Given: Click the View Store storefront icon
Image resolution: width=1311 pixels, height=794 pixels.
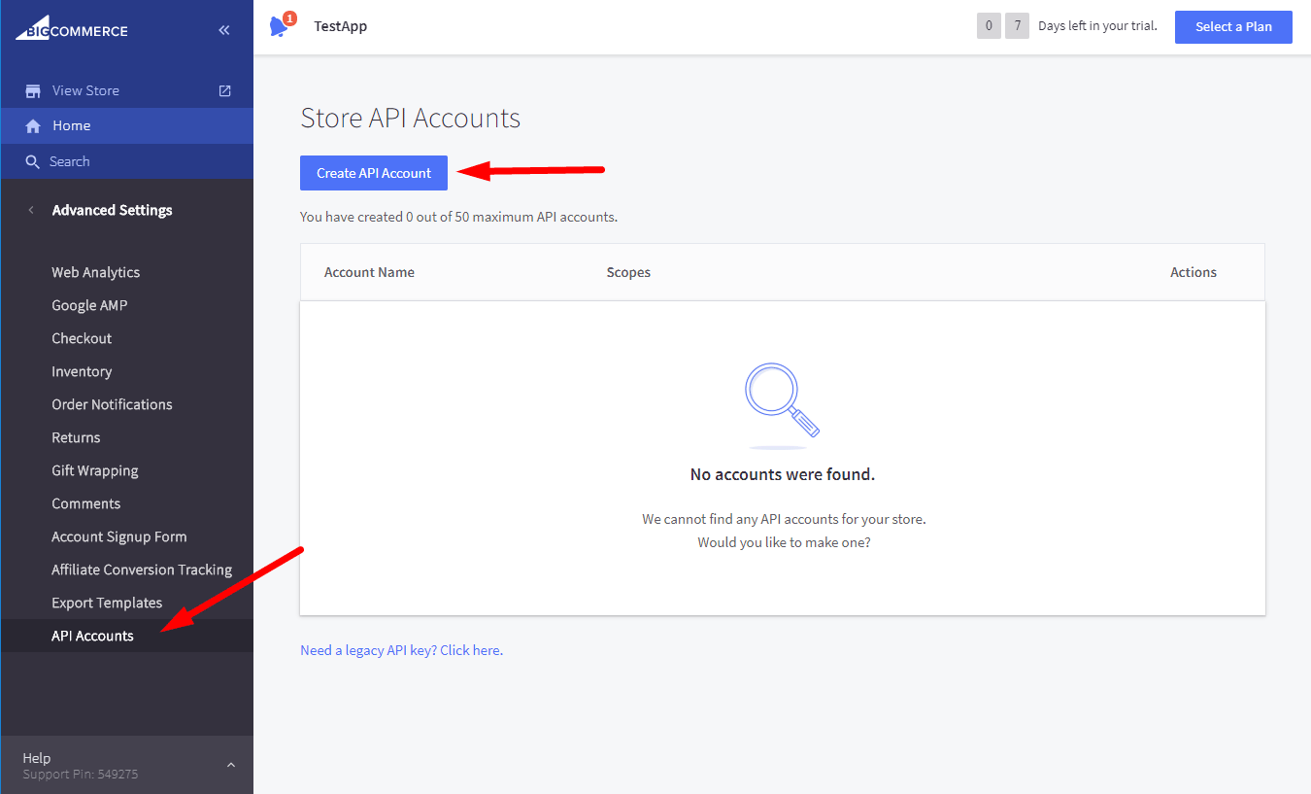Looking at the screenshot, I should click(x=33, y=90).
